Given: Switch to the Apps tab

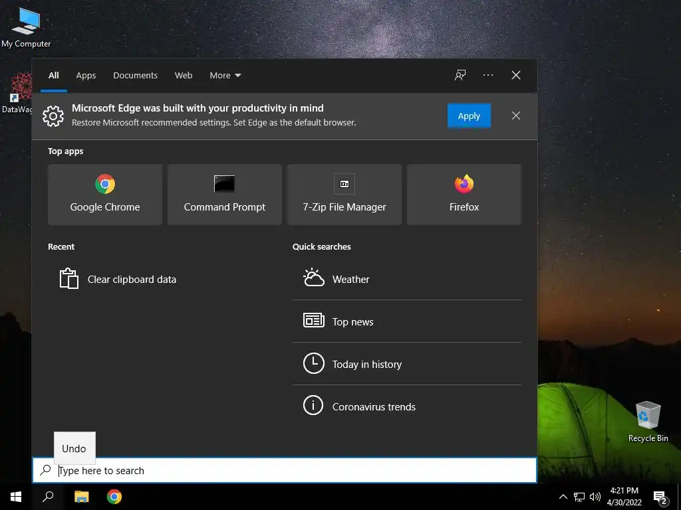Looking at the screenshot, I should pos(86,76).
